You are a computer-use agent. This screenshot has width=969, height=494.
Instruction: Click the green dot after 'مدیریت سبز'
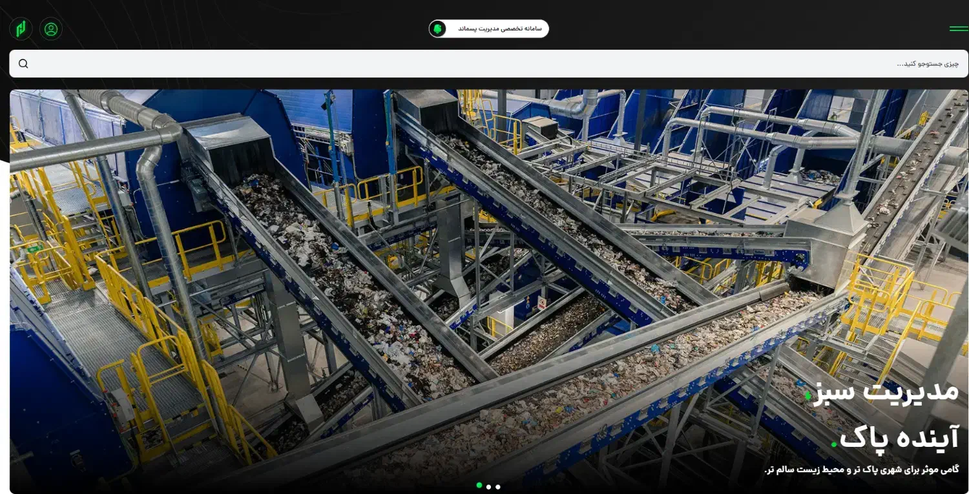[x=807, y=396]
